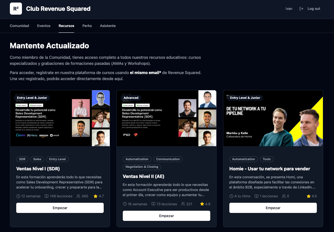The image size is (334, 232).
Task: Open the Ventas Nivel I course thumbnail
Action: coord(60,118)
